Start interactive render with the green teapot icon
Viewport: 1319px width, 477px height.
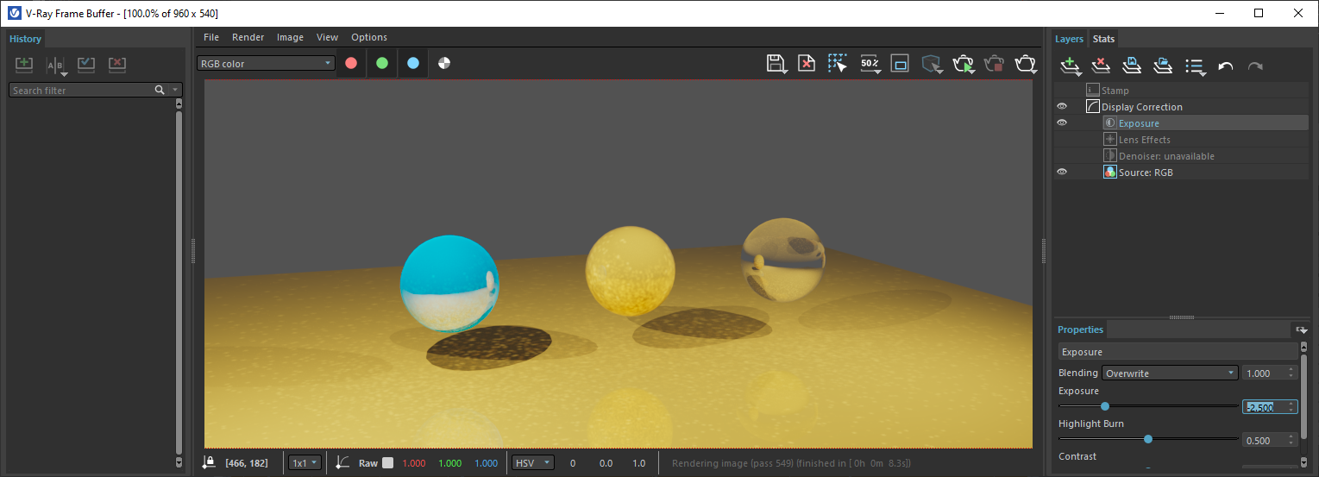point(963,64)
